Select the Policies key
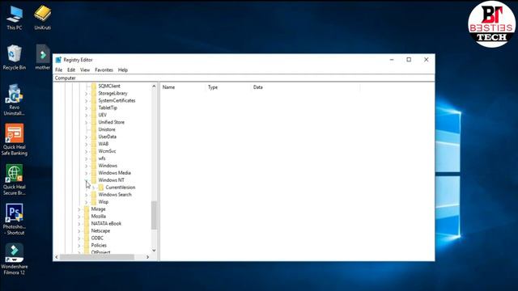 [x=99, y=246]
